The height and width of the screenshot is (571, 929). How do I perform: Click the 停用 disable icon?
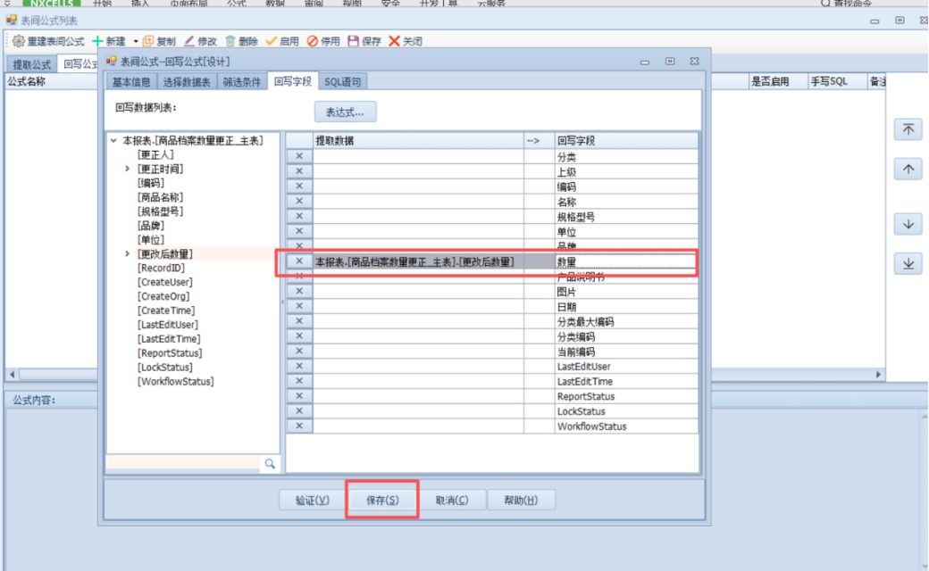click(x=312, y=41)
